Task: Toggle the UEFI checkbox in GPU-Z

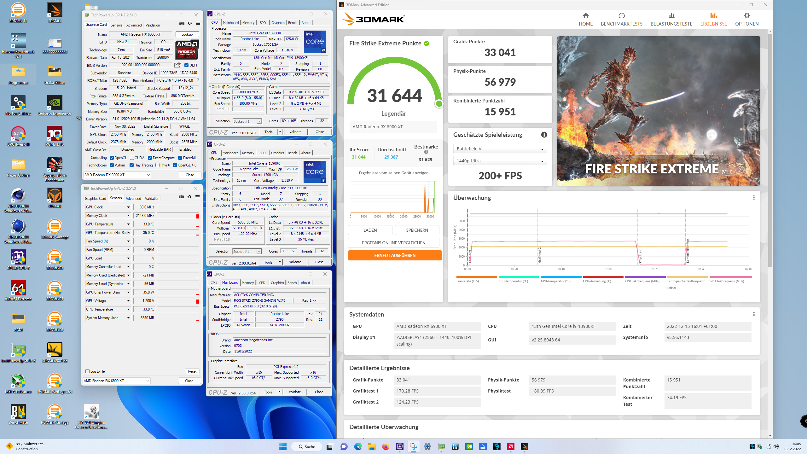Action: [x=186, y=65]
